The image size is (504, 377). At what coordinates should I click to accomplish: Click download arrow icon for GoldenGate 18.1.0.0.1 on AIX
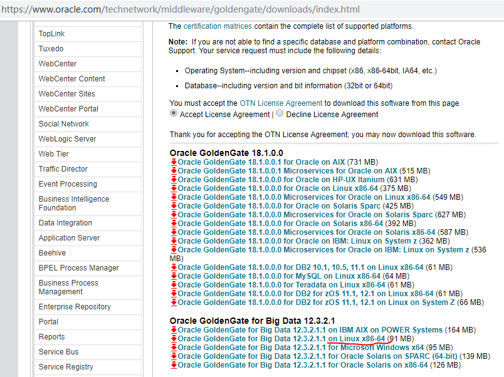pyautogui.click(x=174, y=162)
